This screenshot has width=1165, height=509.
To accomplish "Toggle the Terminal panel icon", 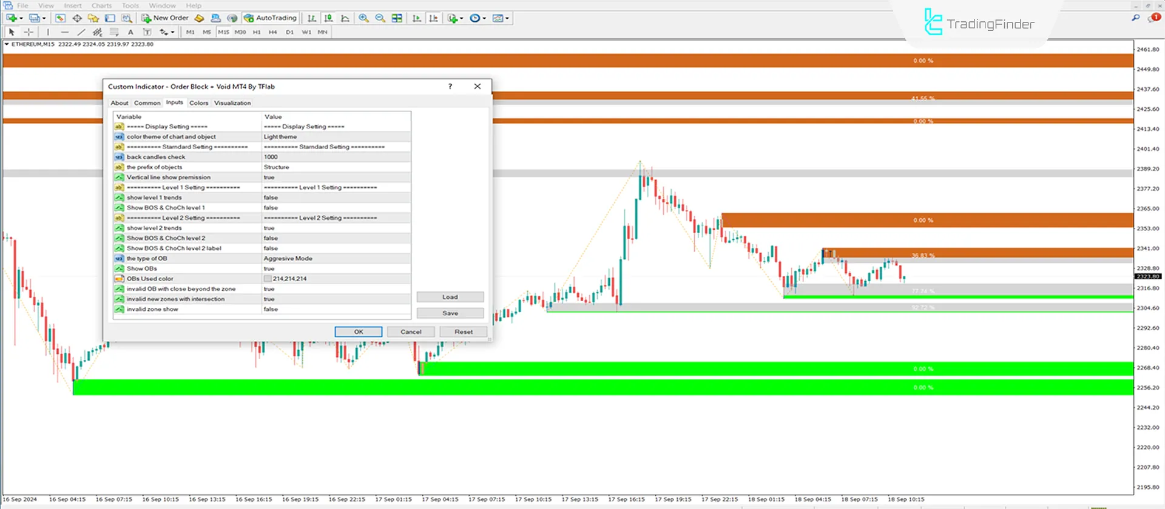I will click(x=110, y=18).
